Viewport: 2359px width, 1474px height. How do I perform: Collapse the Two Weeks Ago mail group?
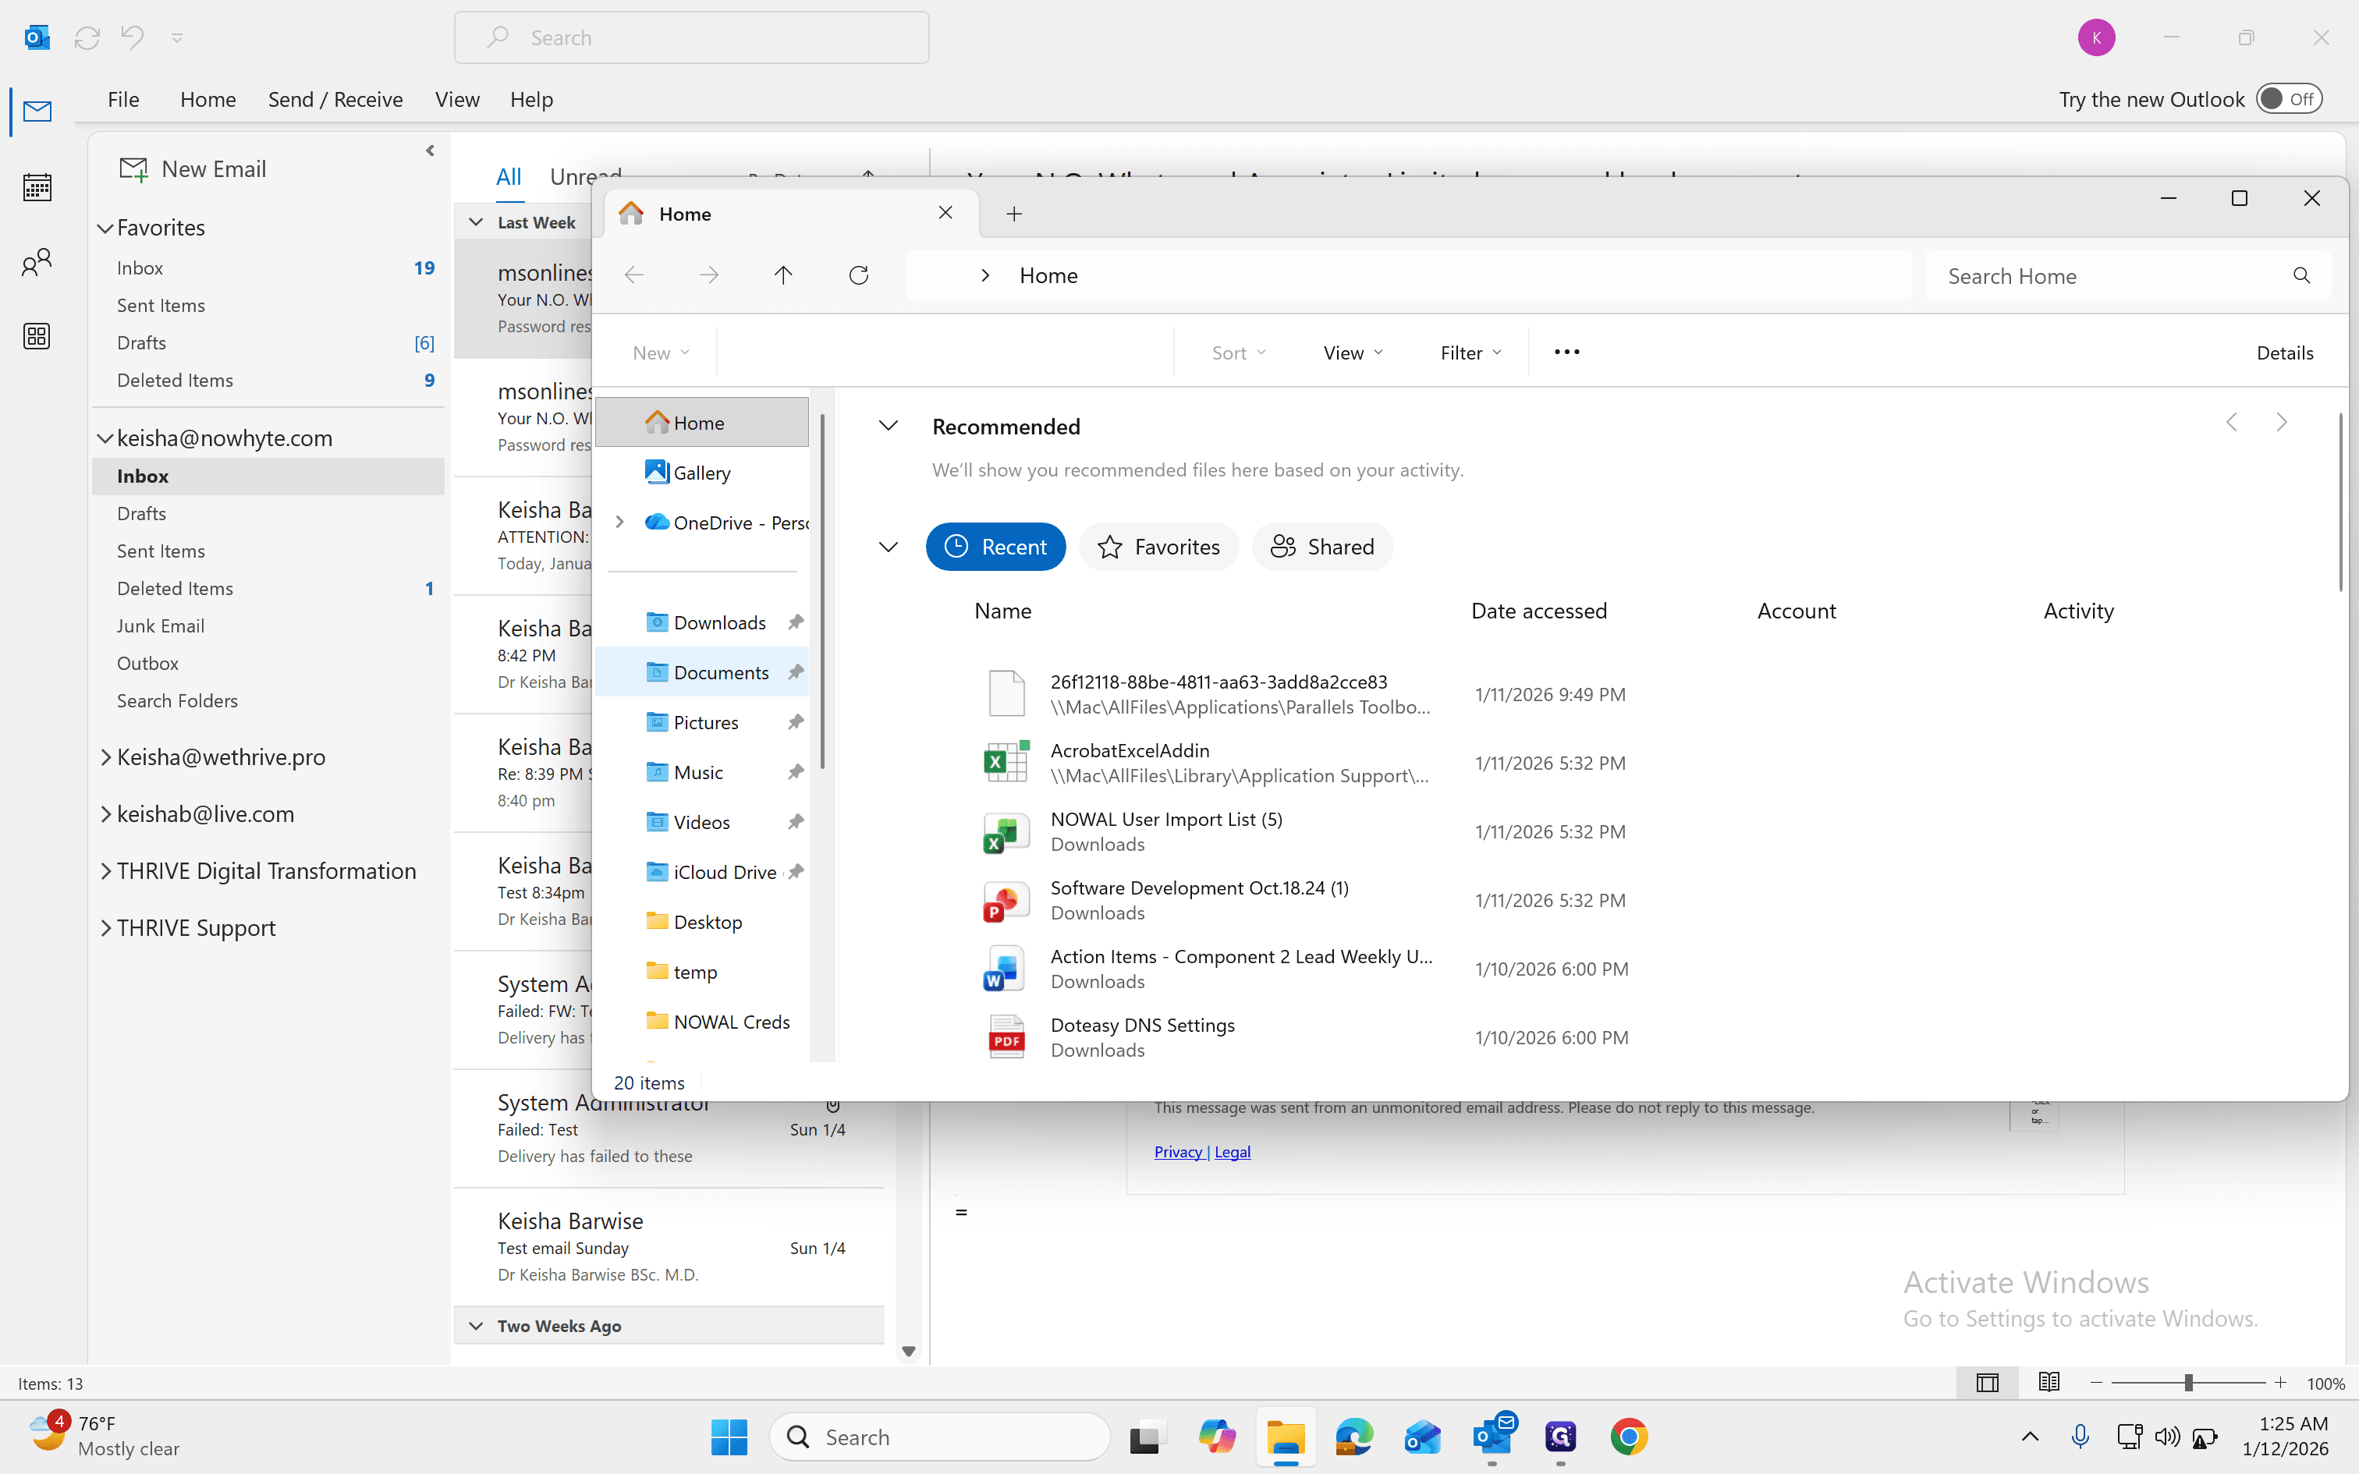pyautogui.click(x=476, y=1326)
